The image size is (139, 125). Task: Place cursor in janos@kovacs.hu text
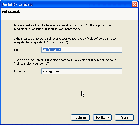[x=54, y=71]
